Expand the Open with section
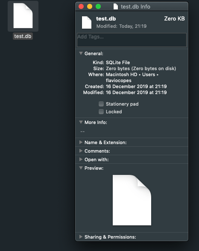 81,159
